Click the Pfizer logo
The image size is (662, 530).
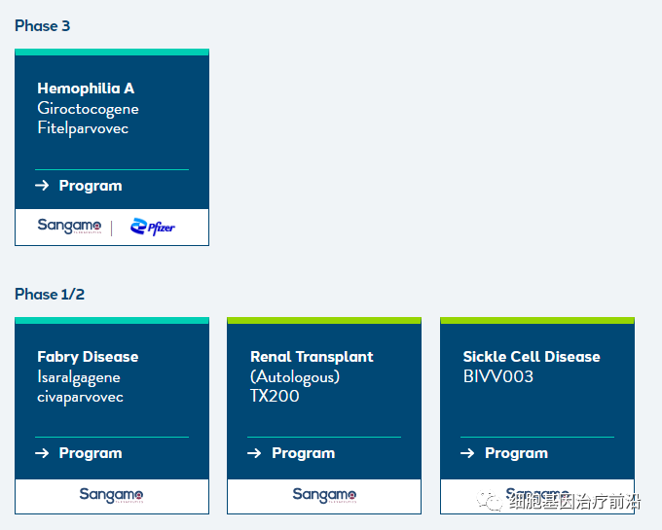(153, 228)
